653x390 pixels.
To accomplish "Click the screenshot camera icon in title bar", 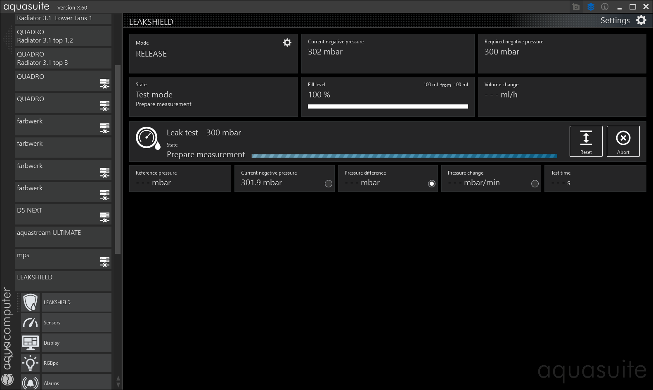I will pos(576,7).
